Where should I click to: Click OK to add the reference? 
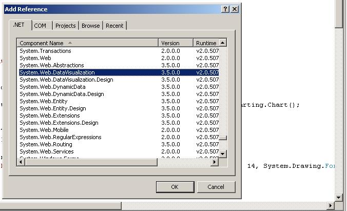(175, 187)
